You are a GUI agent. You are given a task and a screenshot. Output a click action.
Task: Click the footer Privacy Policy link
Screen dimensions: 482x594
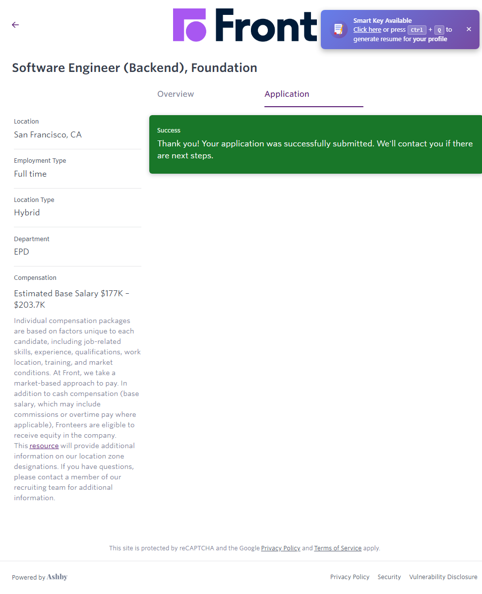pos(350,577)
